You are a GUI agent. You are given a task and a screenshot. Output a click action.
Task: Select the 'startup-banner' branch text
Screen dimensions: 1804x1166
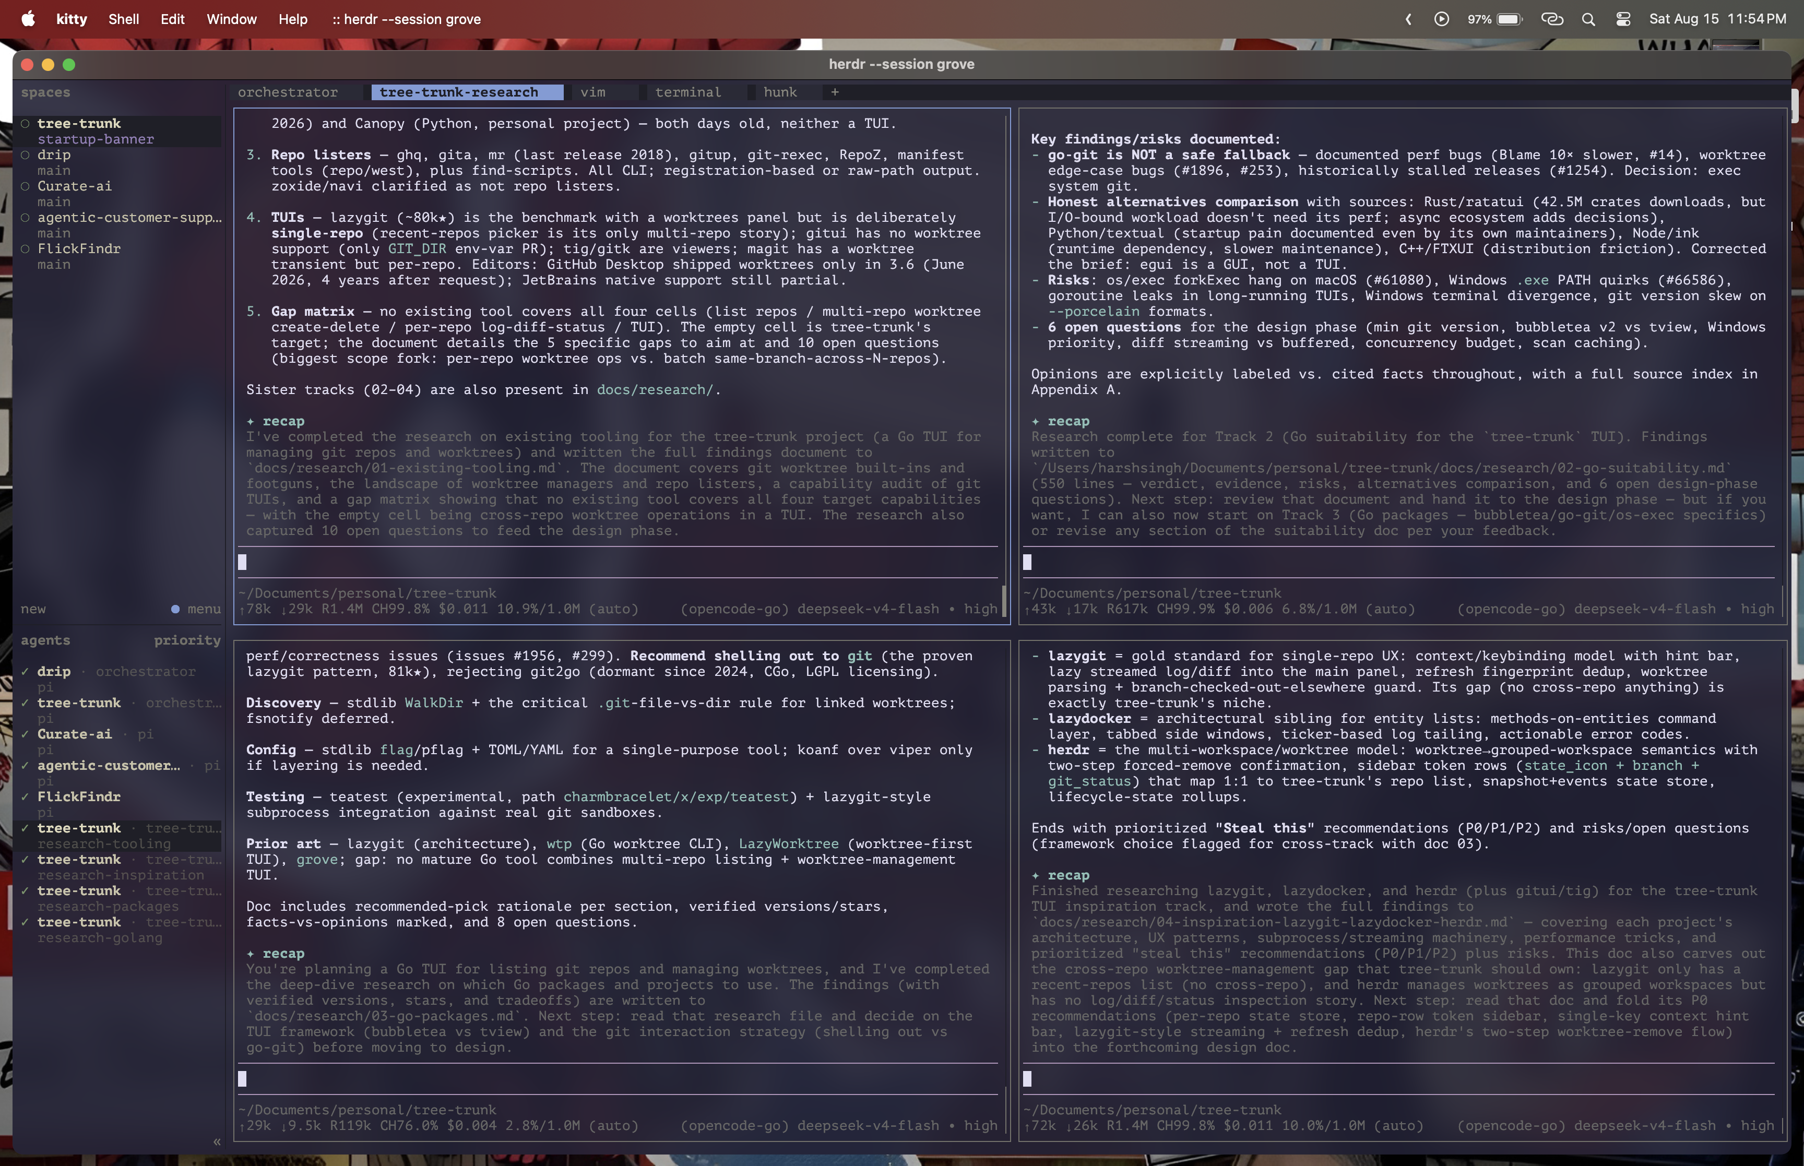[x=96, y=139]
